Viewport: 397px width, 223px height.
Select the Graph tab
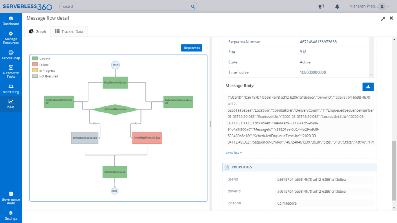38,31
